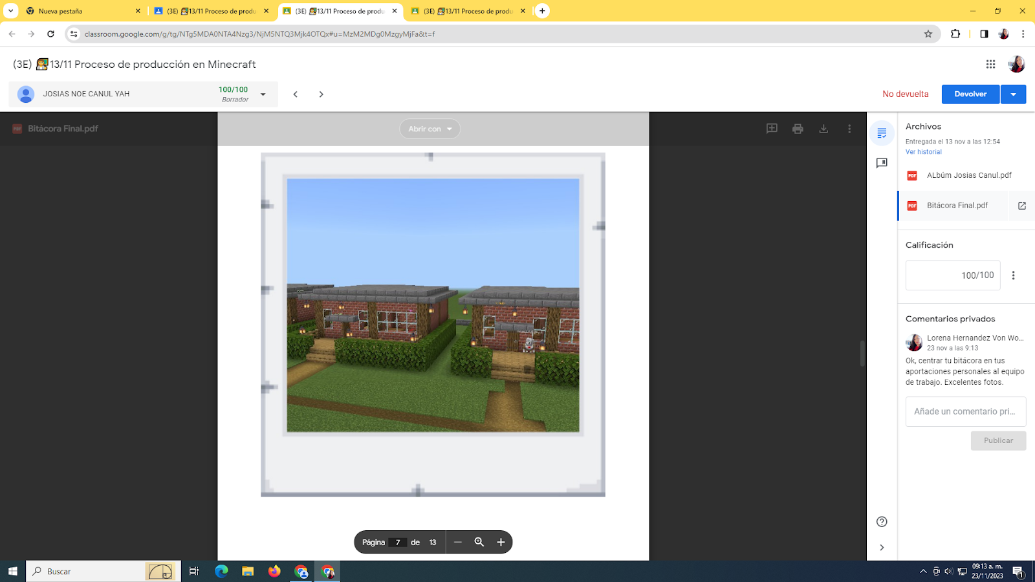Open Task View on taskbar

[x=194, y=571]
